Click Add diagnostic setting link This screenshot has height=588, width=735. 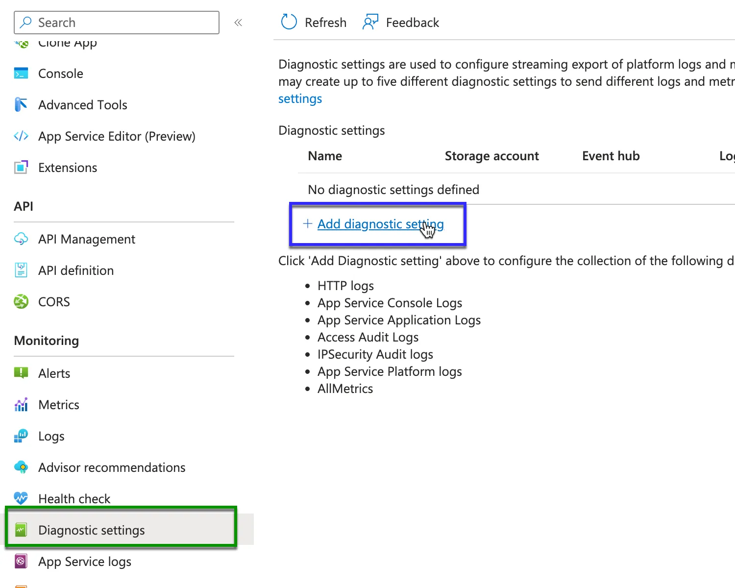point(380,224)
